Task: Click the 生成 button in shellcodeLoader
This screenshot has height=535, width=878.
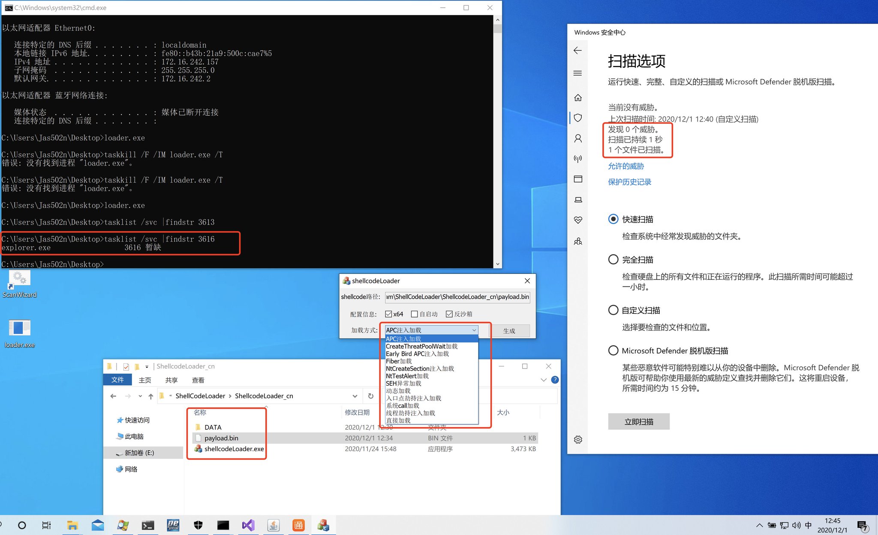Action: [x=510, y=330]
